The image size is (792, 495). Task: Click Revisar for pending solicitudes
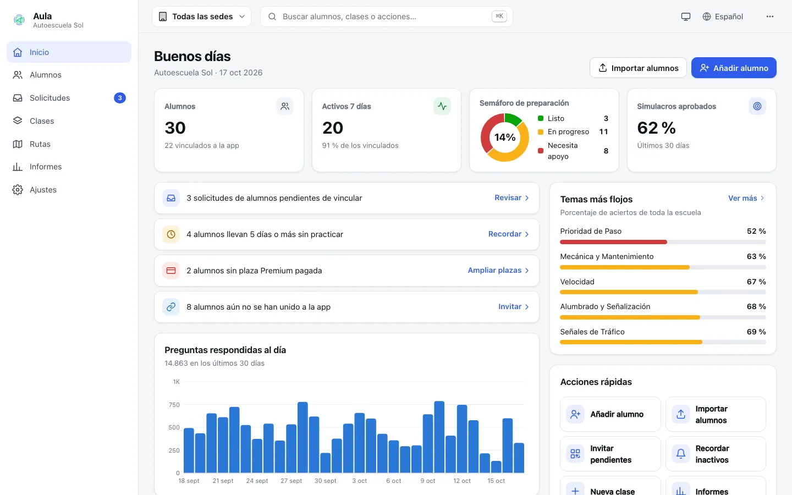[x=512, y=198]
